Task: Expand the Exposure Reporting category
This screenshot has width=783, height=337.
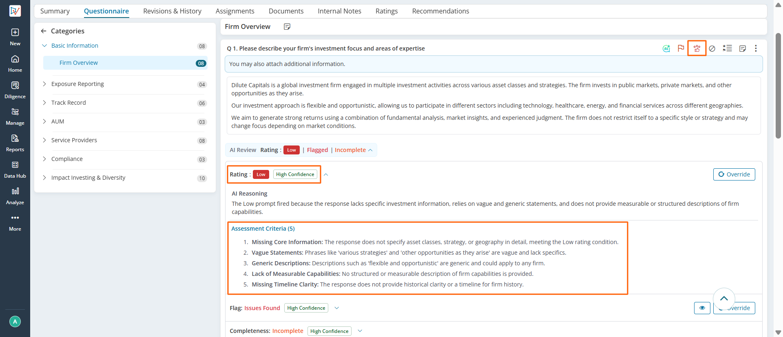Action: tap(44, 84)
